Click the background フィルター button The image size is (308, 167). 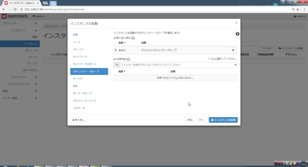(267, 48)
